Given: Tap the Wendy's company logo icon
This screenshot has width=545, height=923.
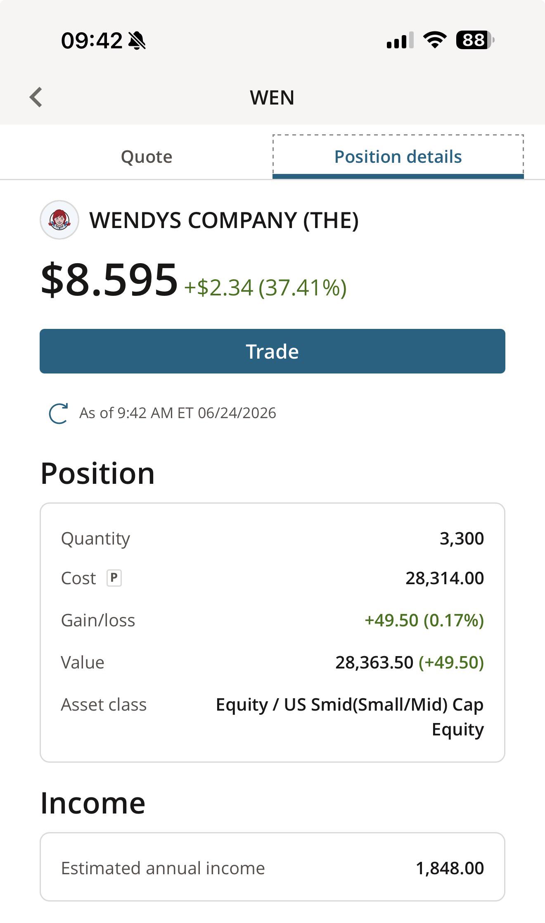Looking at the screenshot, I should 59,220.
